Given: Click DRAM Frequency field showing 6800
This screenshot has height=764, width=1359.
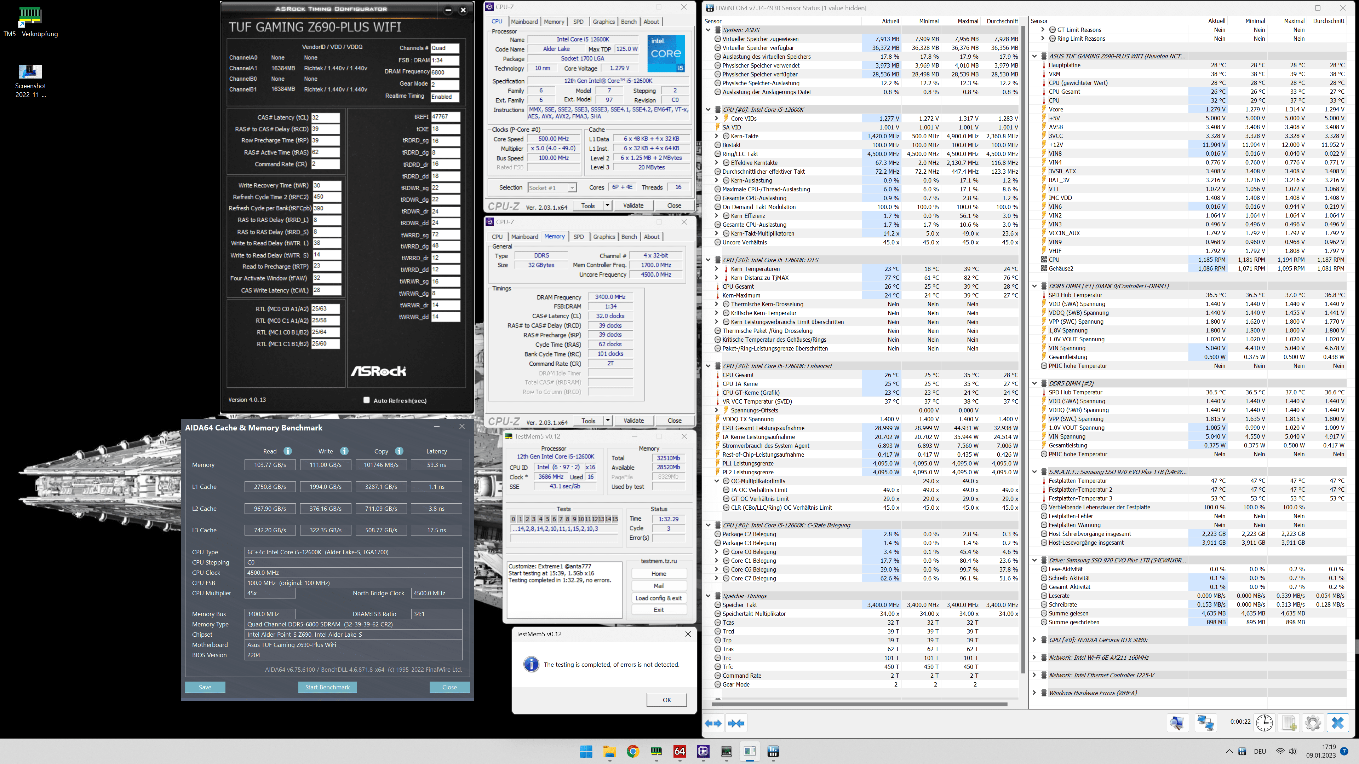Looking at the screenshot, I should pyautogui.click(x=445, y=72).
